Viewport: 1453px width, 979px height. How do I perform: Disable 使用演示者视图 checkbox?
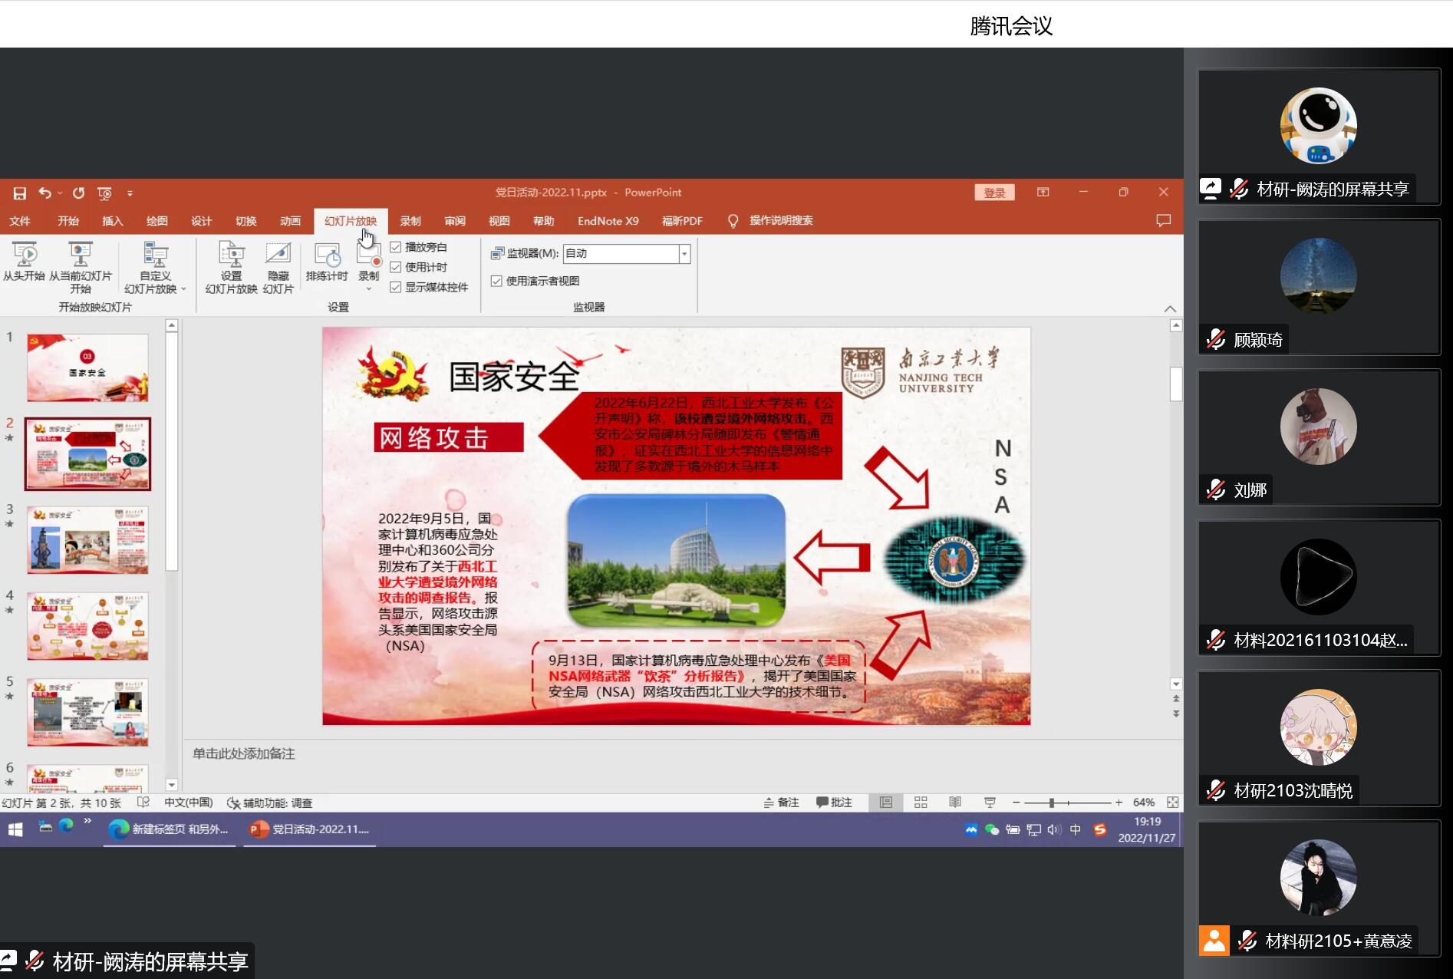tap(496, 281)
